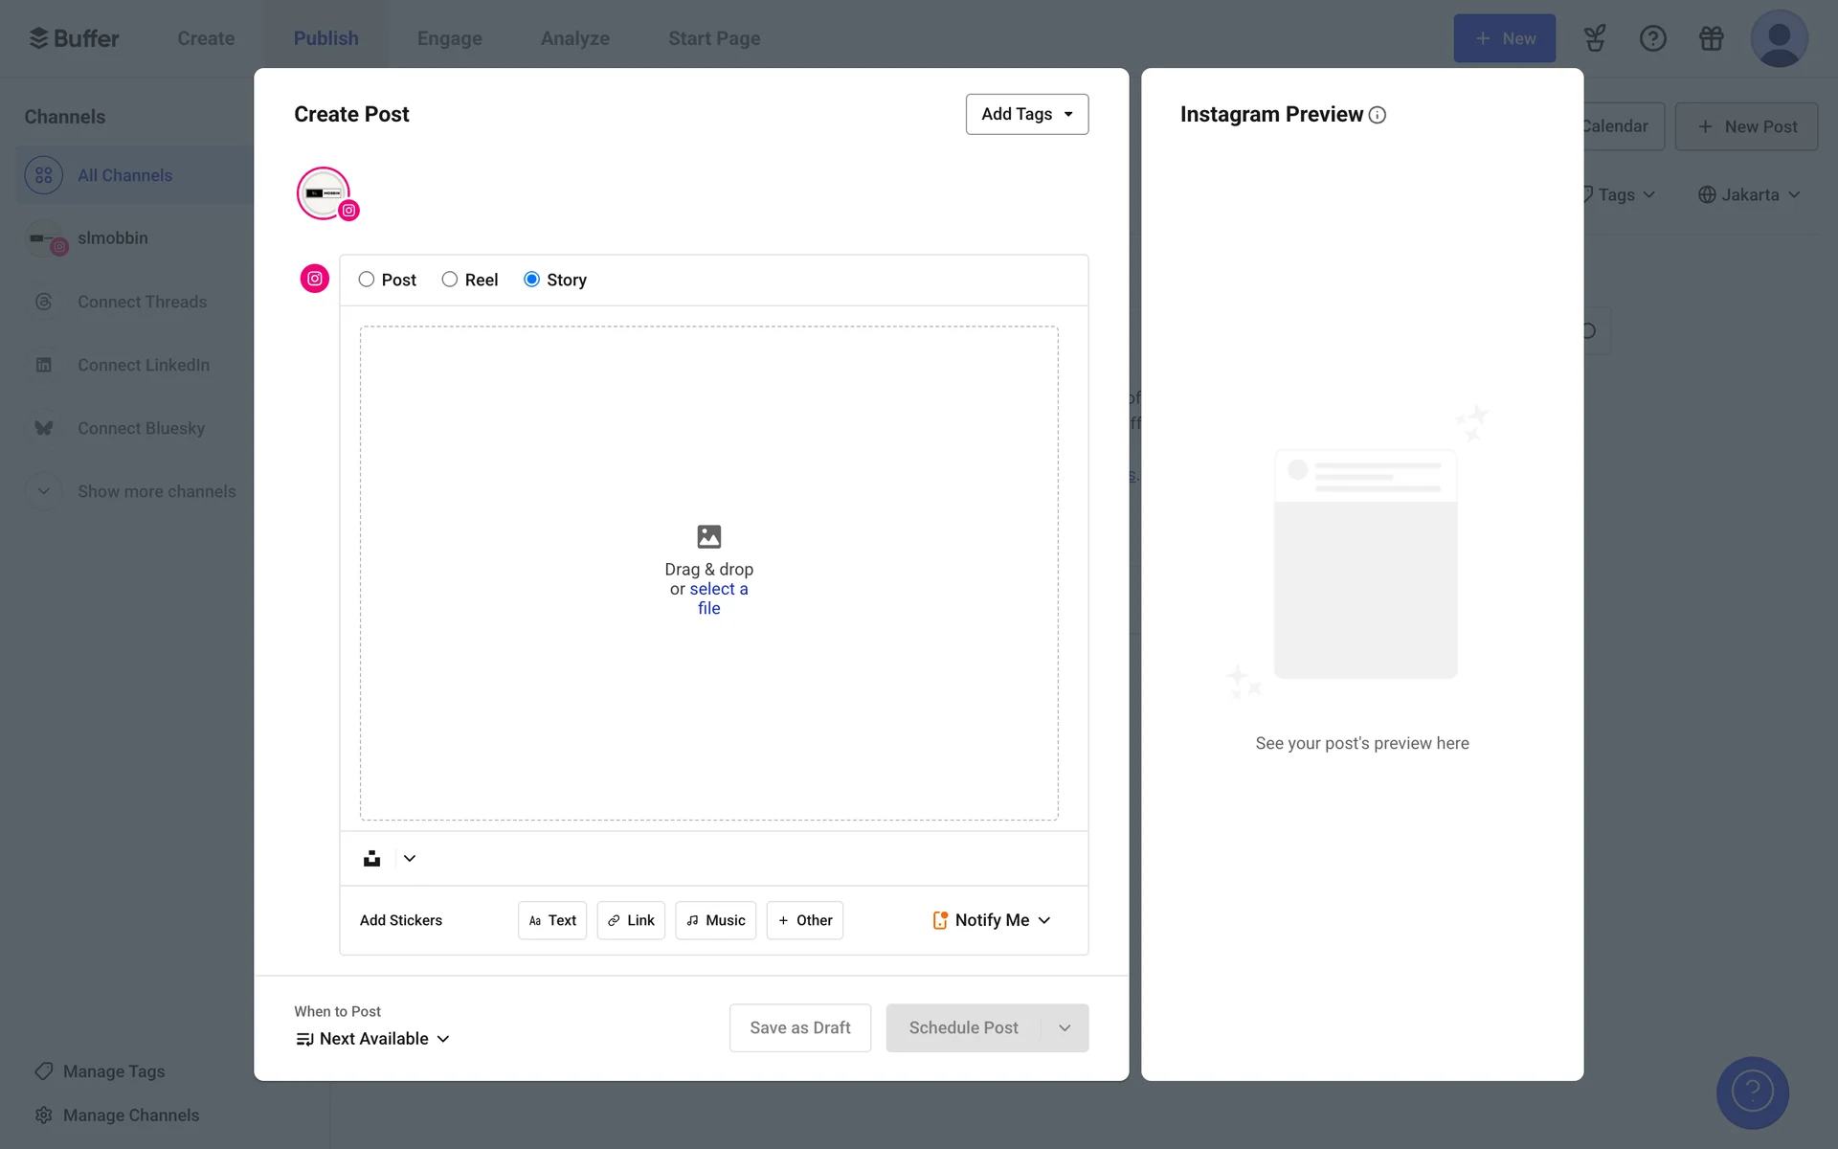Expand the Notify Me dropdown
Screen dimensions: 1838x1149
tap(992, 920)
